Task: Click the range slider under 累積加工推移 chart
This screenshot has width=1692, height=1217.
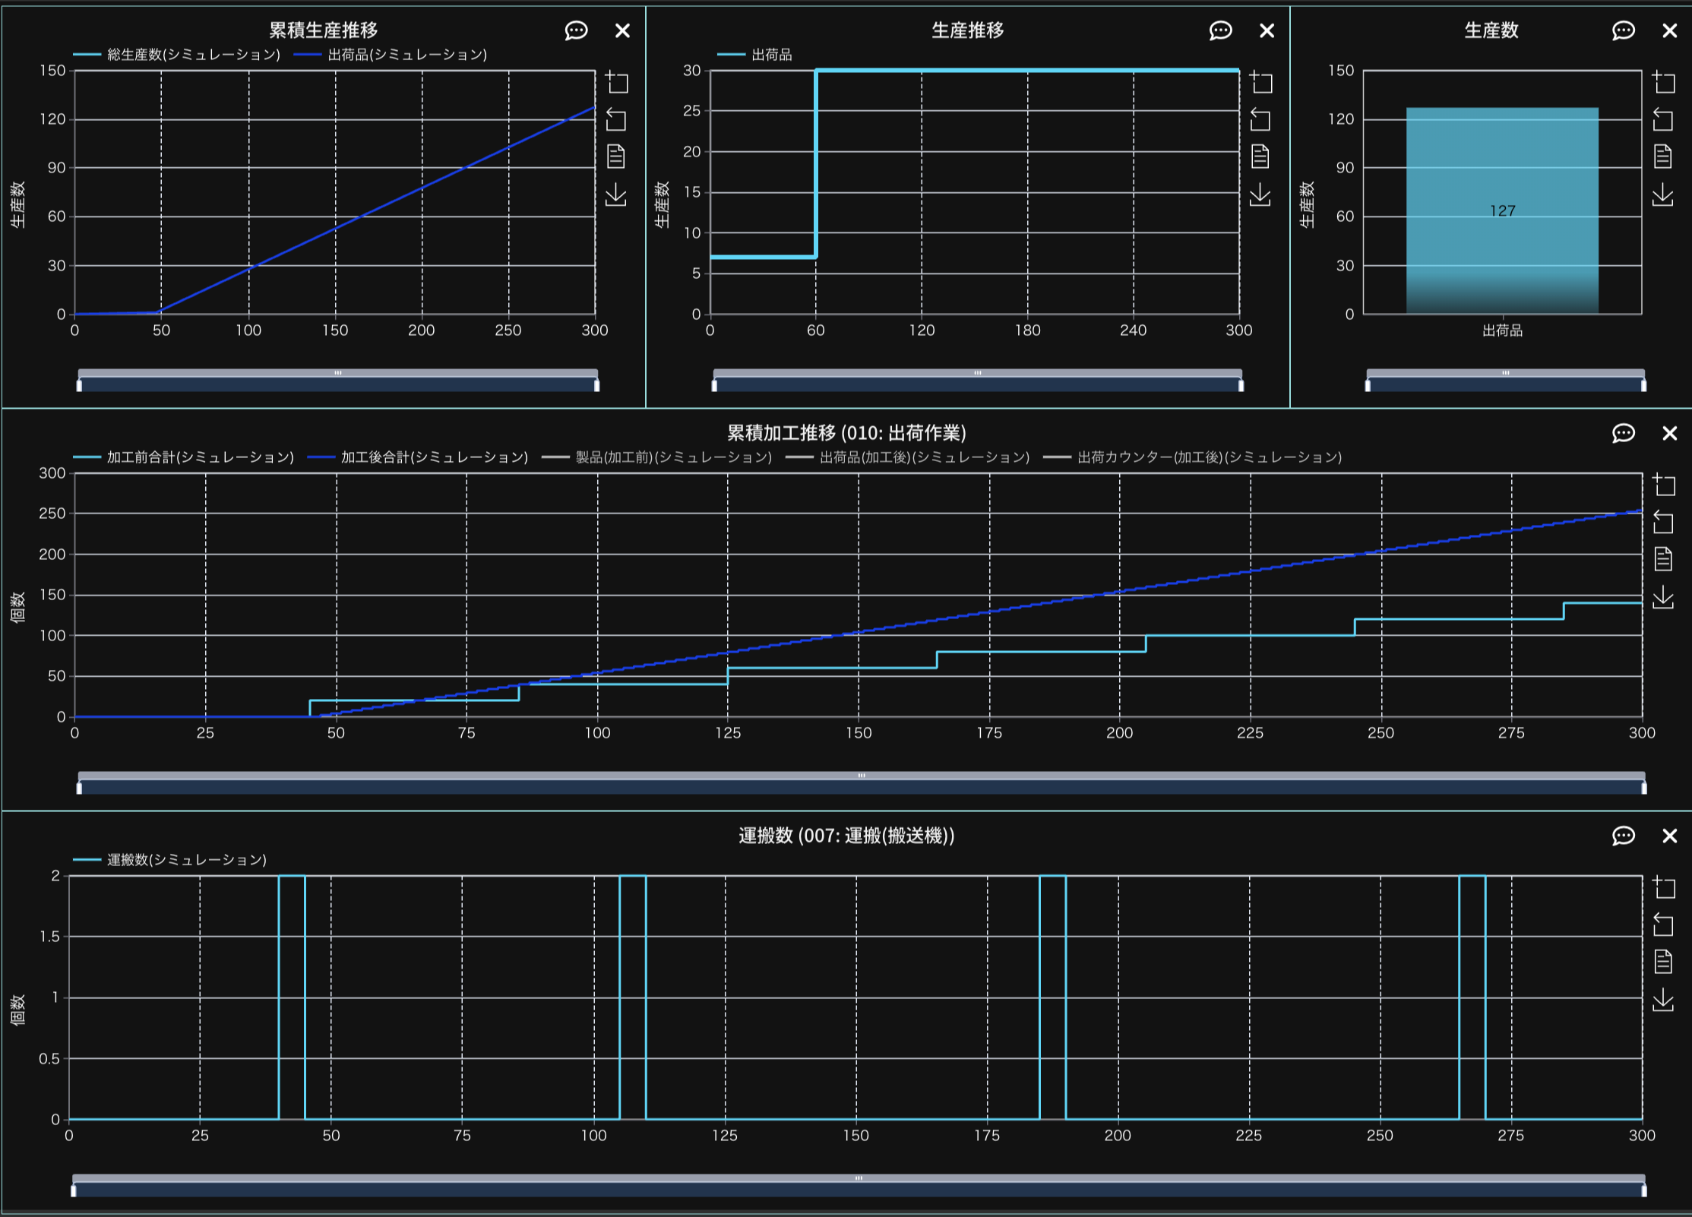Action: pos(862,787)
